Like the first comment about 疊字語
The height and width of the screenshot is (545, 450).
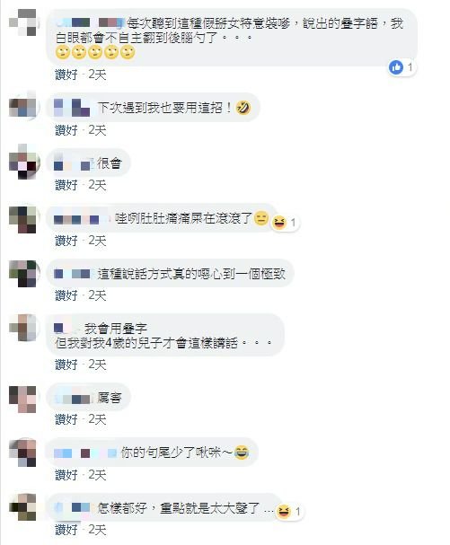coord(66,75)
